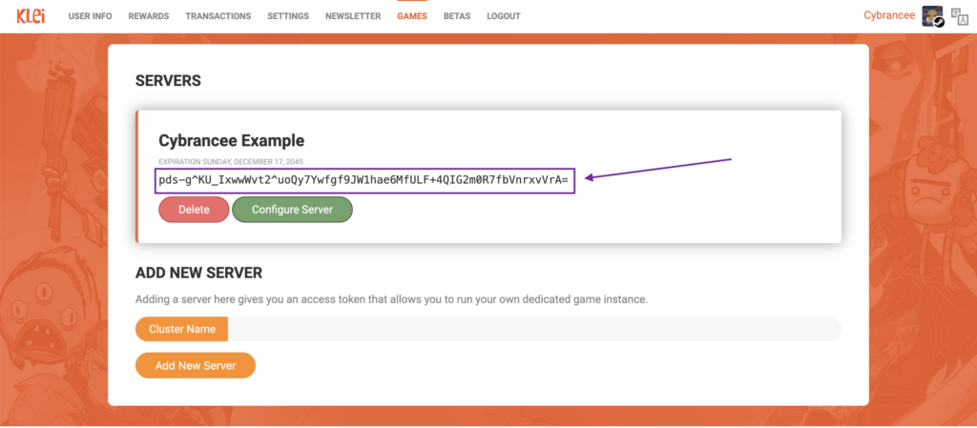Navigate to Settings in top bar
The image size is (977, 428).
tap(288, 16)
